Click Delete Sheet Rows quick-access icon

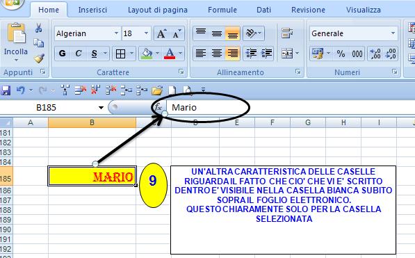(81, 90)
